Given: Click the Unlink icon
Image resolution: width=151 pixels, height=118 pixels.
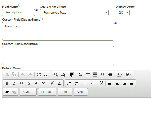Looking at the screenshot, I should [x=14, y=92].
